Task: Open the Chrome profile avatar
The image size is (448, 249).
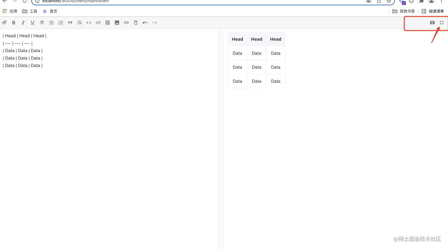Action: pyautogui.click(x=431, y=1)
